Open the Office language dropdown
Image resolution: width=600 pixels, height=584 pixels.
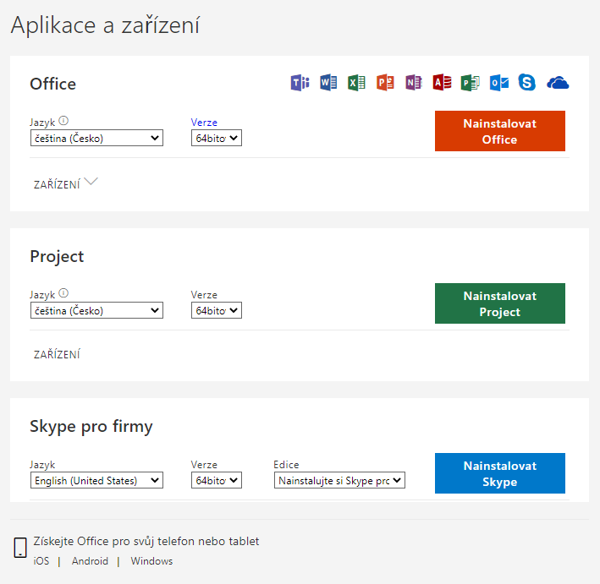click(x=96, y=138)
